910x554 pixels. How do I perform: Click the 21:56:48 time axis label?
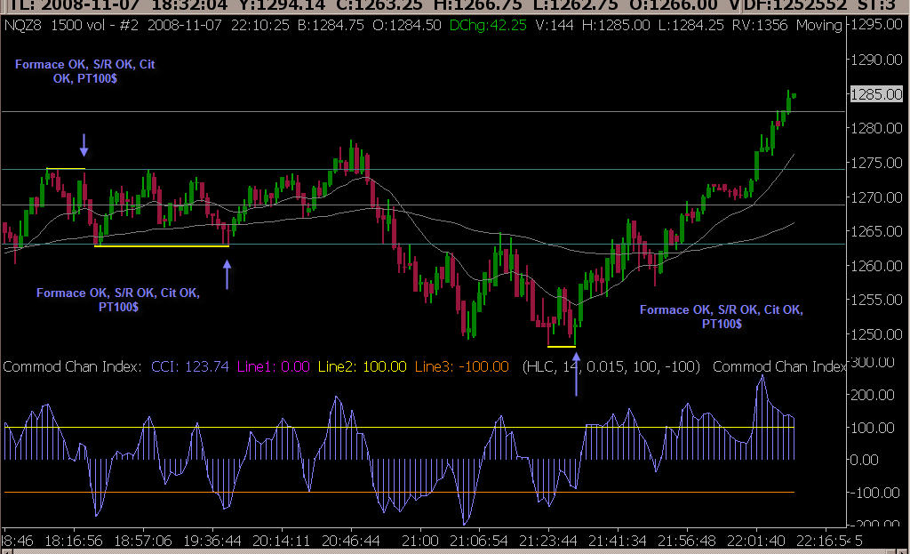point(687,542)
